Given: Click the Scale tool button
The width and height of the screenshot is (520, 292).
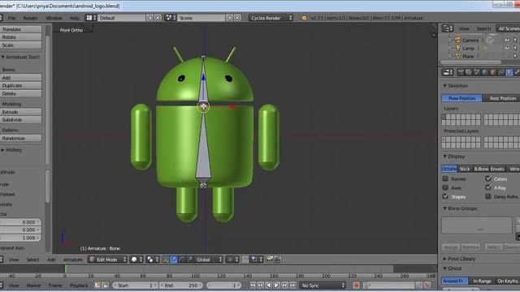Looking at the screenshot, I should (20, 45).
